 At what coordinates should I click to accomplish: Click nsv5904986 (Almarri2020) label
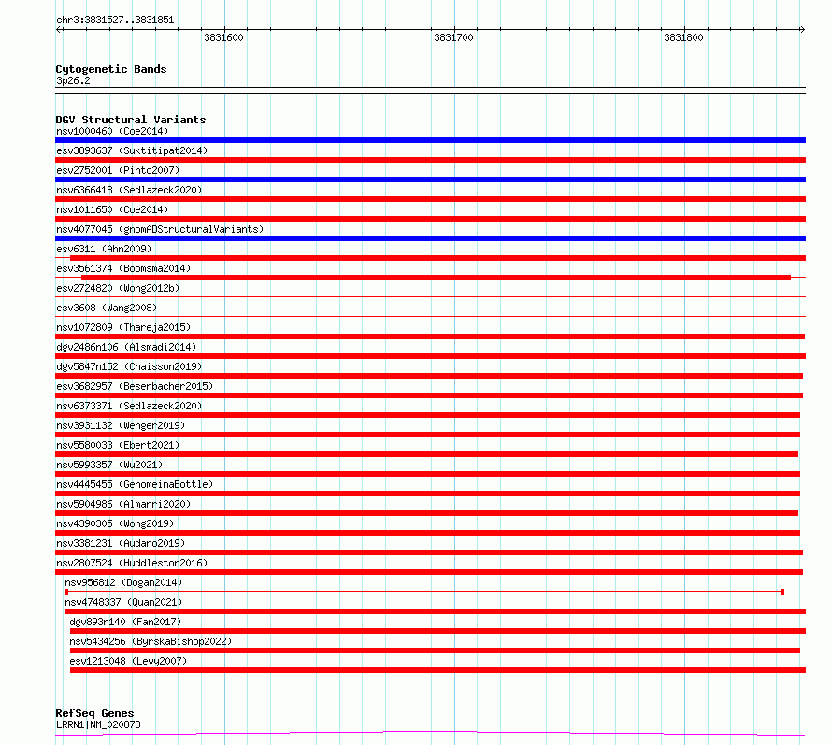click(123, 504)
